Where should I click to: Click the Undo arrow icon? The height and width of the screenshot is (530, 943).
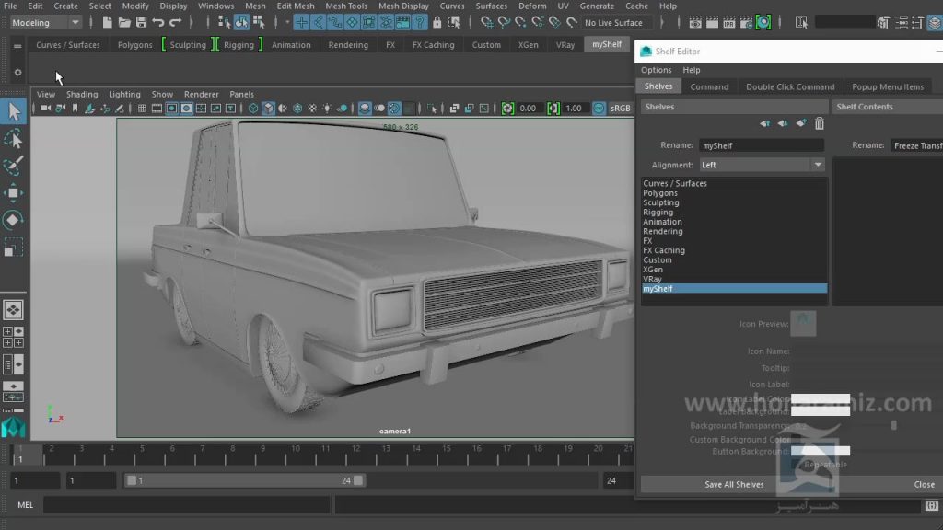(158, 23)
